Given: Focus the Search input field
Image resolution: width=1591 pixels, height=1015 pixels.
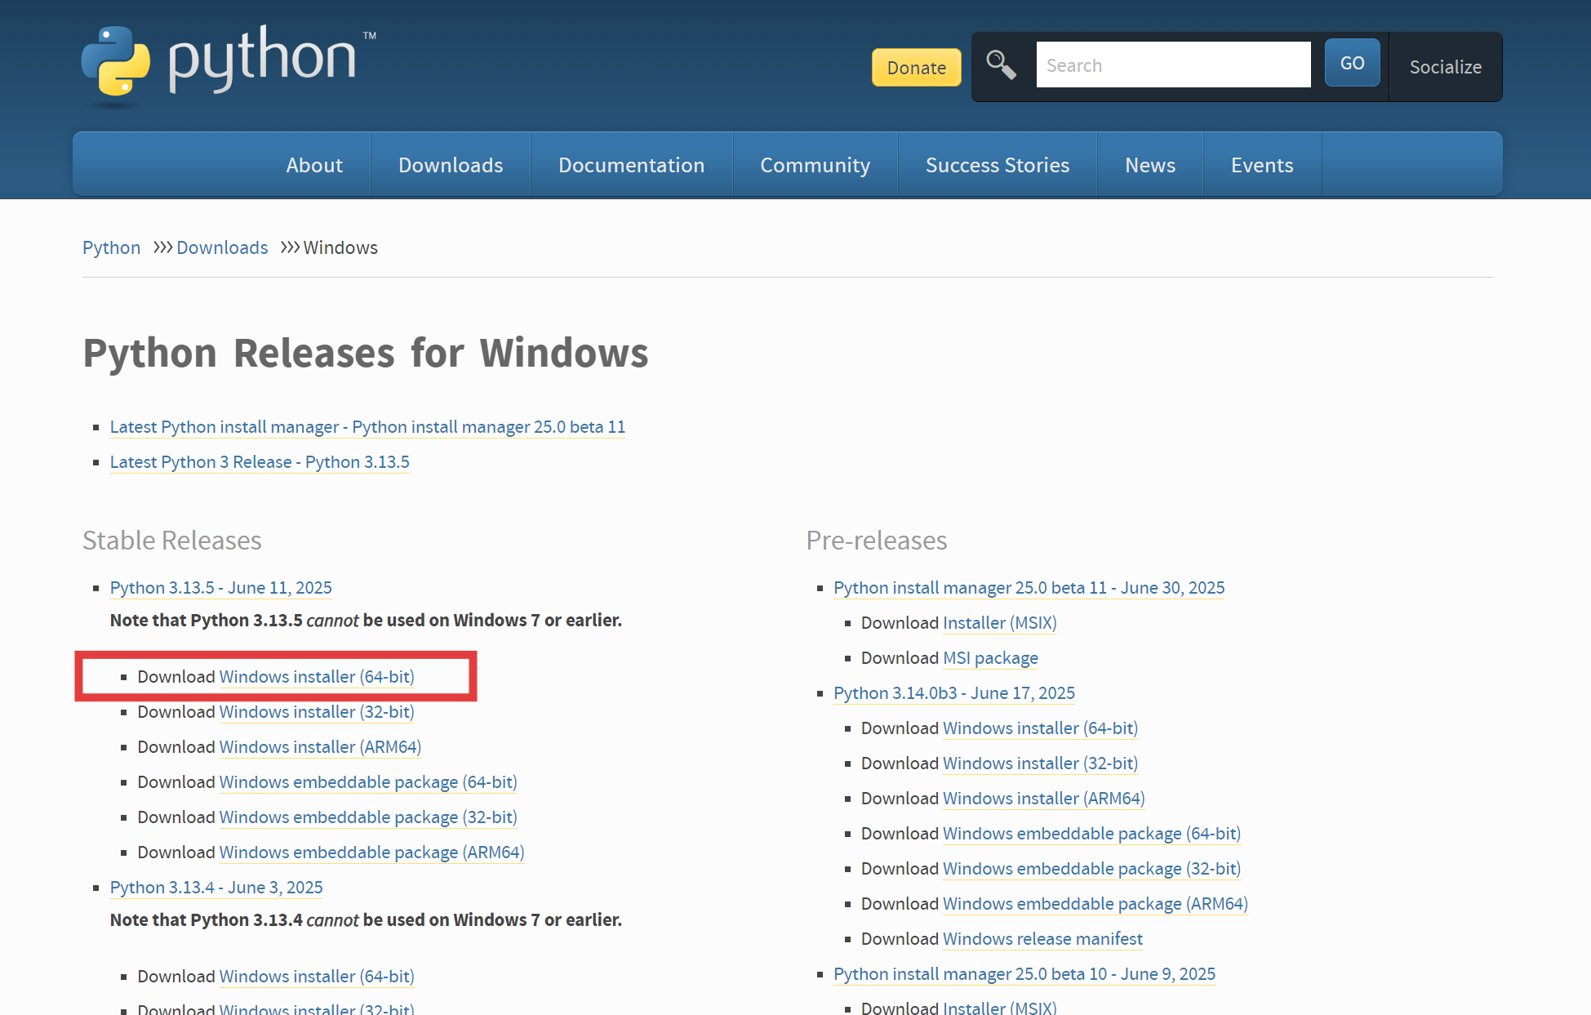Looking at the screenshot, I should [1173, 65].
